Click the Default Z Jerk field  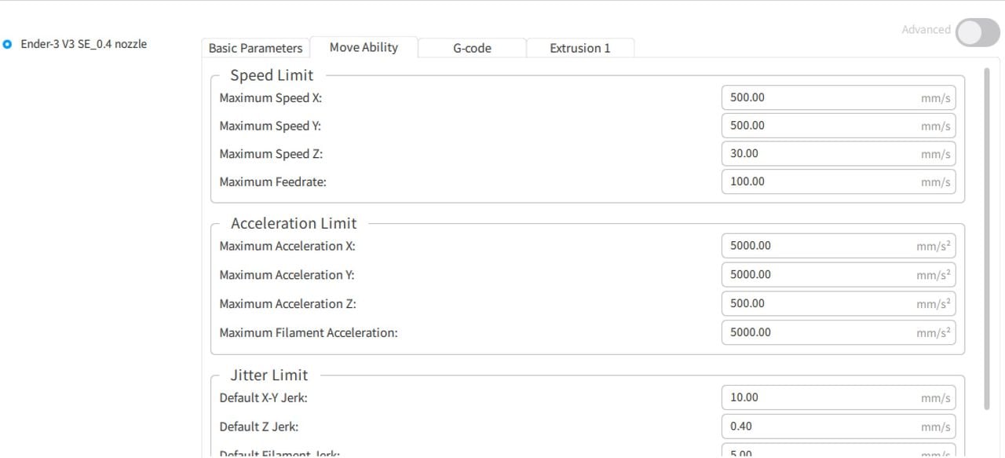coord(817,427)
